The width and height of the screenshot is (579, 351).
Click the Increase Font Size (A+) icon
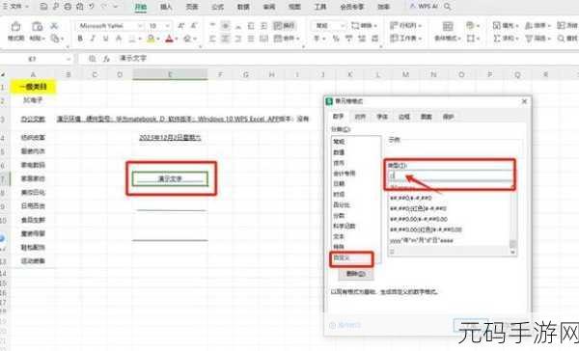(181, 26)
